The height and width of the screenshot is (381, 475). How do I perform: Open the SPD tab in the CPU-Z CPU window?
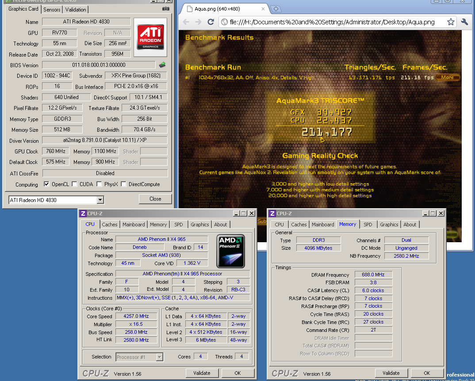tap(178, 225)
